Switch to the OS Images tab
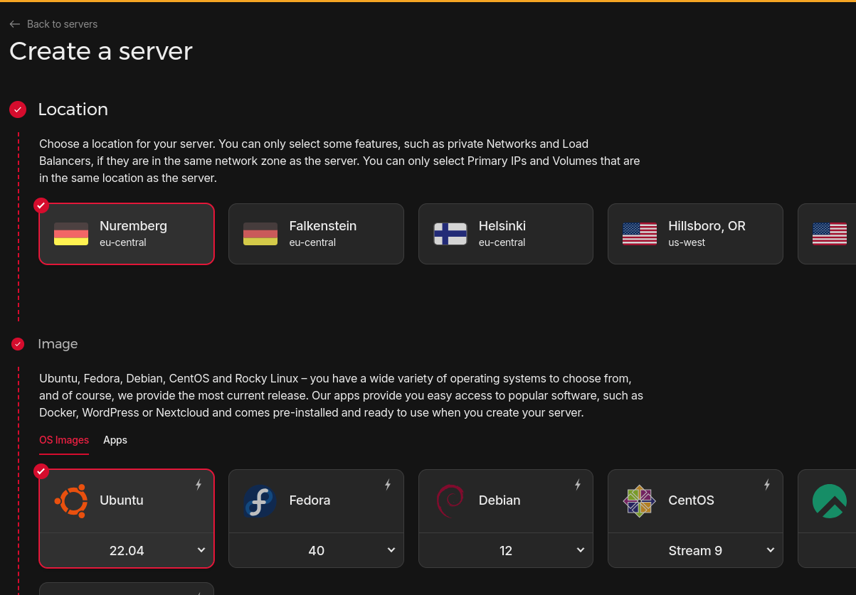This screenshot has height=595, width=856. [x=64, y=440]
